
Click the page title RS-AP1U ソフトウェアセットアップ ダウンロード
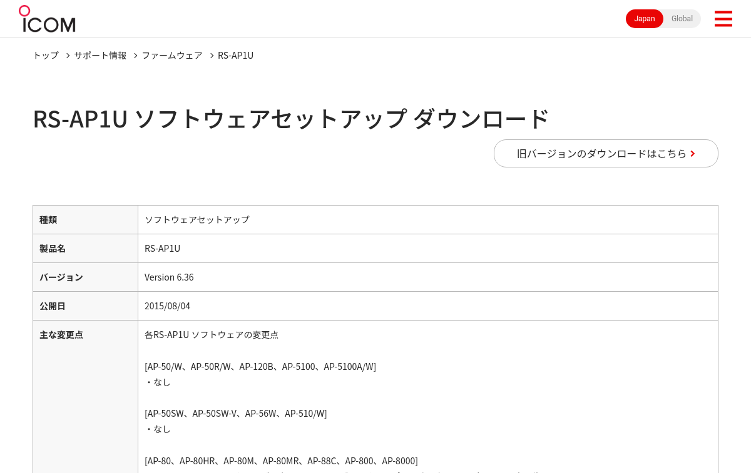pyautogui.click(x=291, y=118)
